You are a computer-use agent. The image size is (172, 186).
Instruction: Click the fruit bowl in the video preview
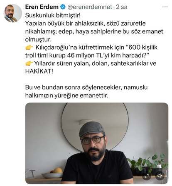click(53, 173)
